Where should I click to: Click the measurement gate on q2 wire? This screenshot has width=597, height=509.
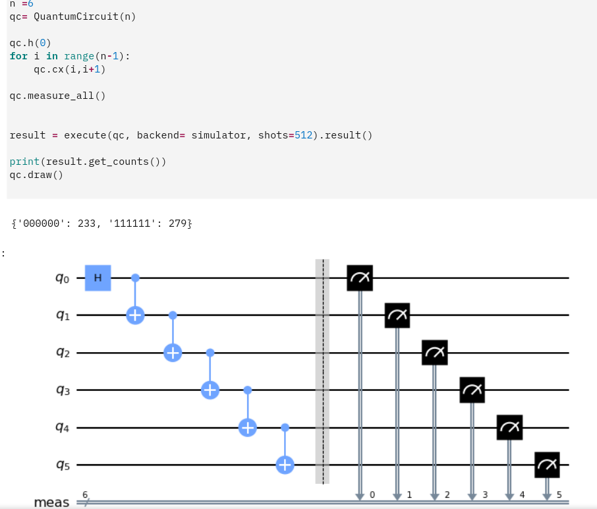(434, 353)
